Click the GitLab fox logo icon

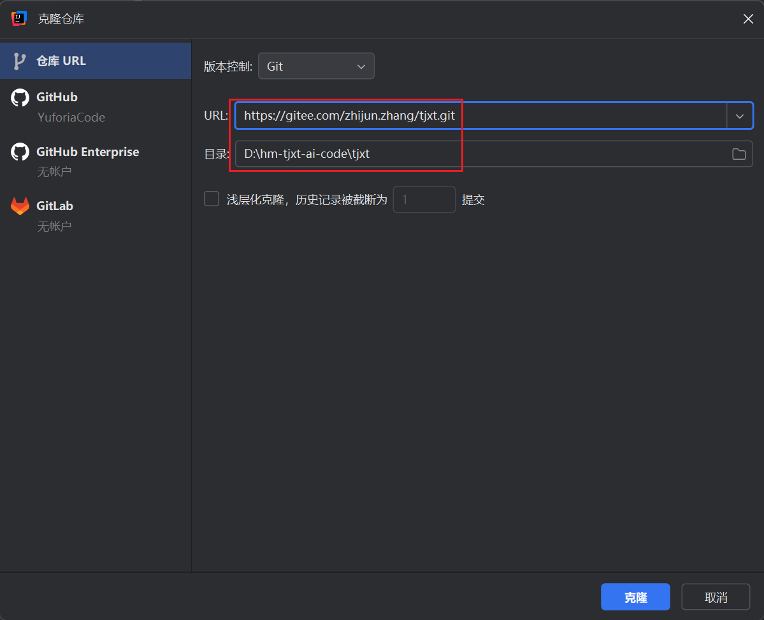click(x=20, y=206)
